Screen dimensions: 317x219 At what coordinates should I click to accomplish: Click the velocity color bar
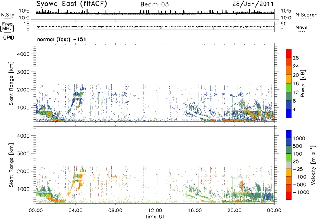pyautogui.click(x=289, y=165)
